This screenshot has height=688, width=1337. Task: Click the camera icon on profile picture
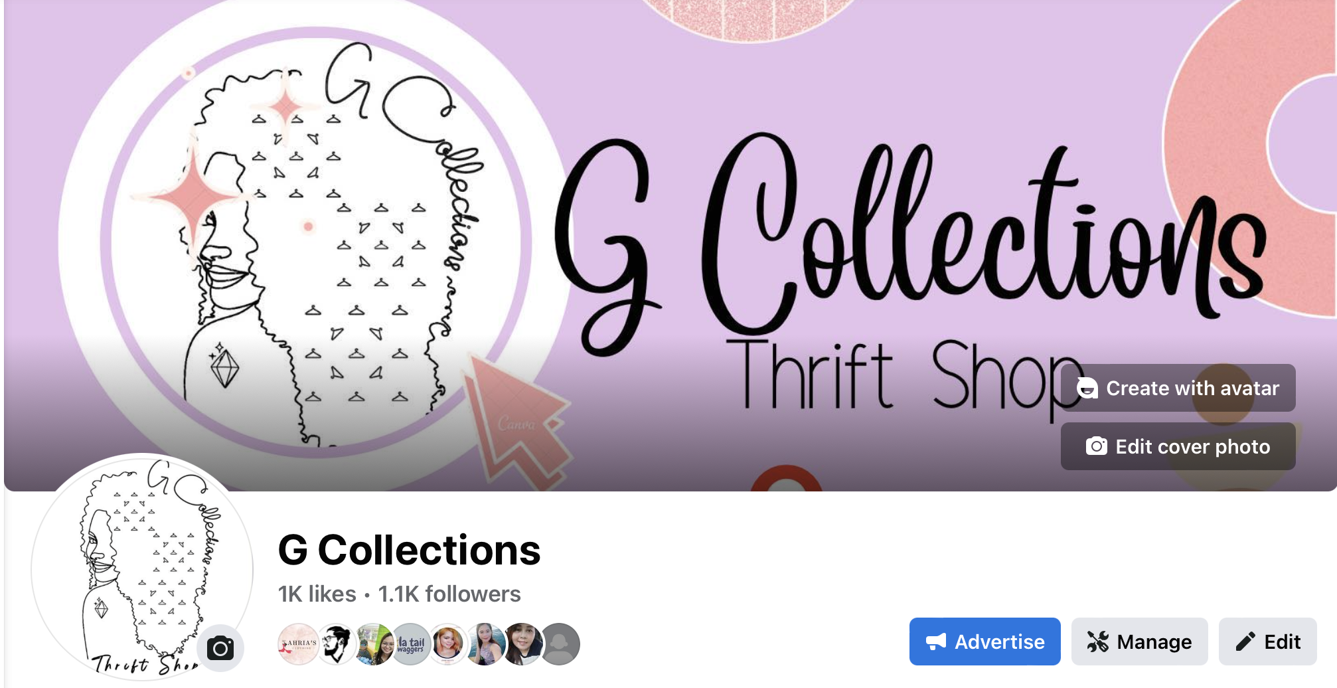point(220,648)
